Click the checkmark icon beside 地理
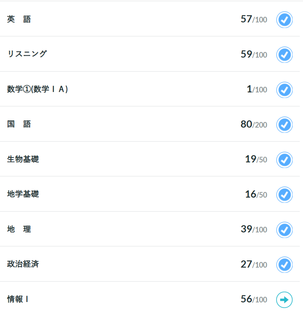The width and height of the screenshot is (303, 316). tap(284, 230)
